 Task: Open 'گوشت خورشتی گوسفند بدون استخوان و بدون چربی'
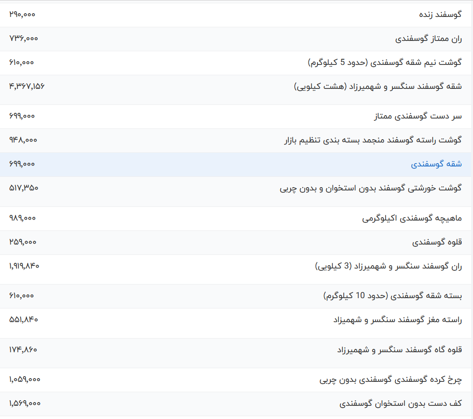tap(371, 188)
